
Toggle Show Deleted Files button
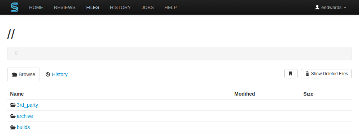(x=326, y=74)
